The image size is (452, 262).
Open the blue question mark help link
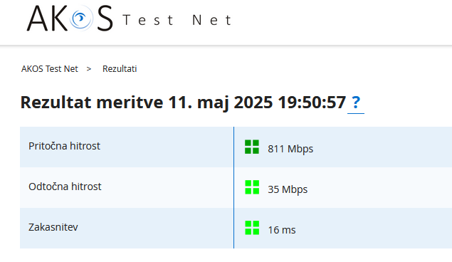coord(356,103)
